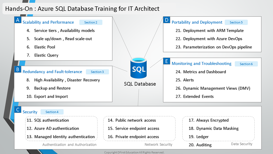Select the Section 5 badge
This screenshot has height=154, width=273.
(236, 22)
